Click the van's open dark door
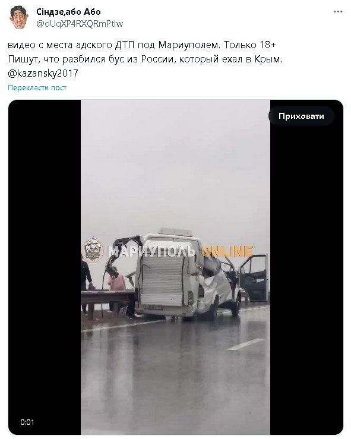The image size is (351, 439). [x=254, y=277]
